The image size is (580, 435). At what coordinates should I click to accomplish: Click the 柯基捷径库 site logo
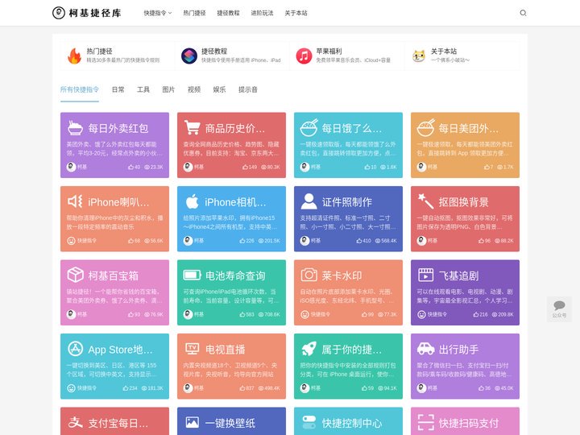point(87,13)
